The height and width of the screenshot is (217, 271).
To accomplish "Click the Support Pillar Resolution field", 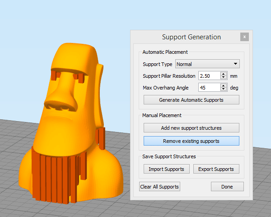I will (x=210, y=76).
